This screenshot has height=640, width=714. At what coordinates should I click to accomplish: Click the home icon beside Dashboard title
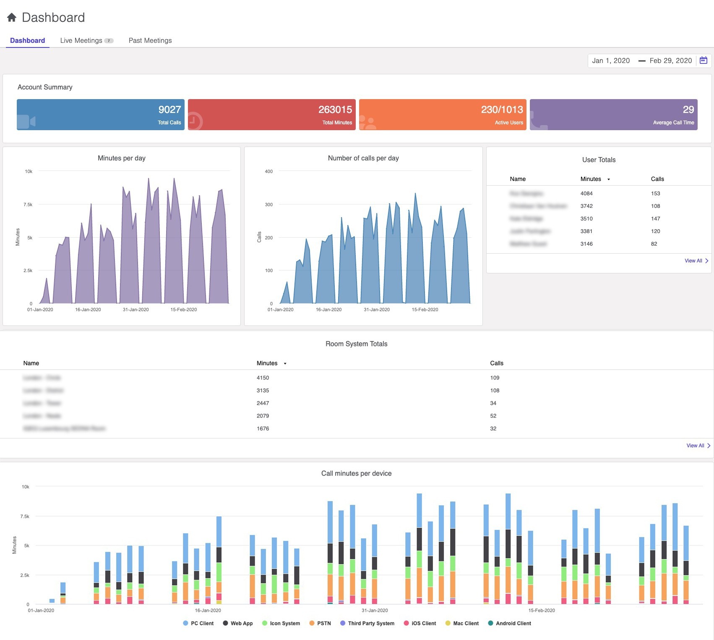[12, 17]
